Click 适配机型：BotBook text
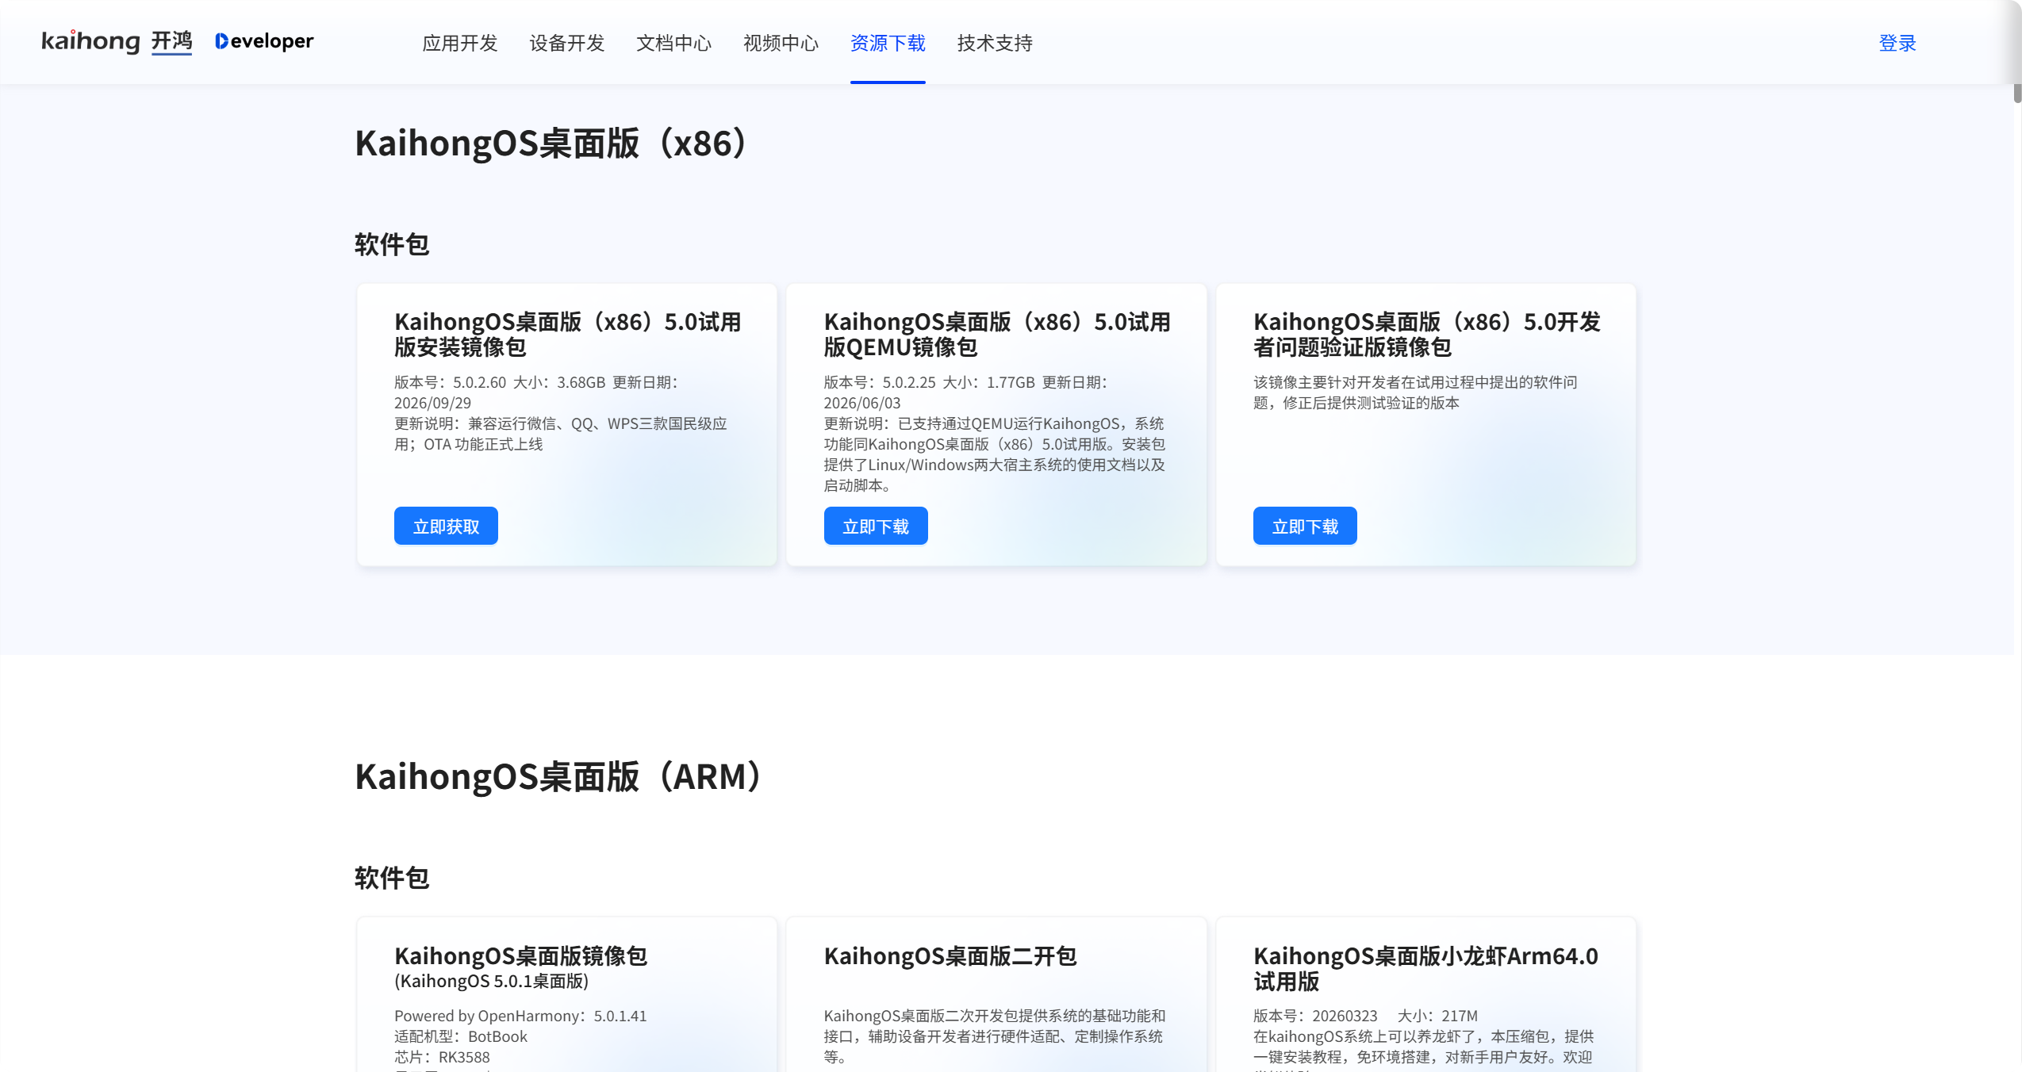 460,1036
